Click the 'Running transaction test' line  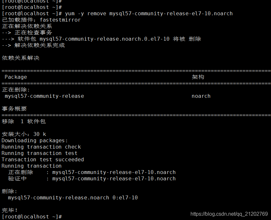pyautogui.click(x=40, y=153)
